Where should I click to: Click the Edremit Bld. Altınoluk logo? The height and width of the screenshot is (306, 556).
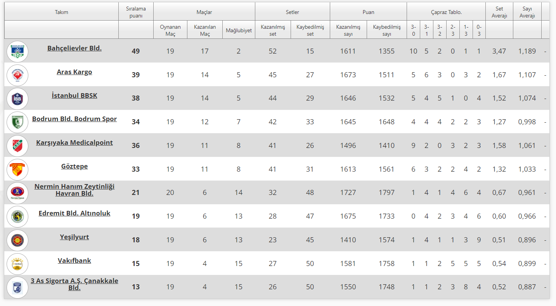tap(17, 216)
